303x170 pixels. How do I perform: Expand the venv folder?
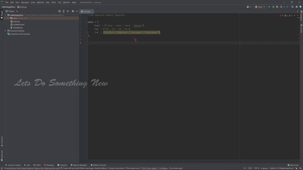tap(8, 18)
